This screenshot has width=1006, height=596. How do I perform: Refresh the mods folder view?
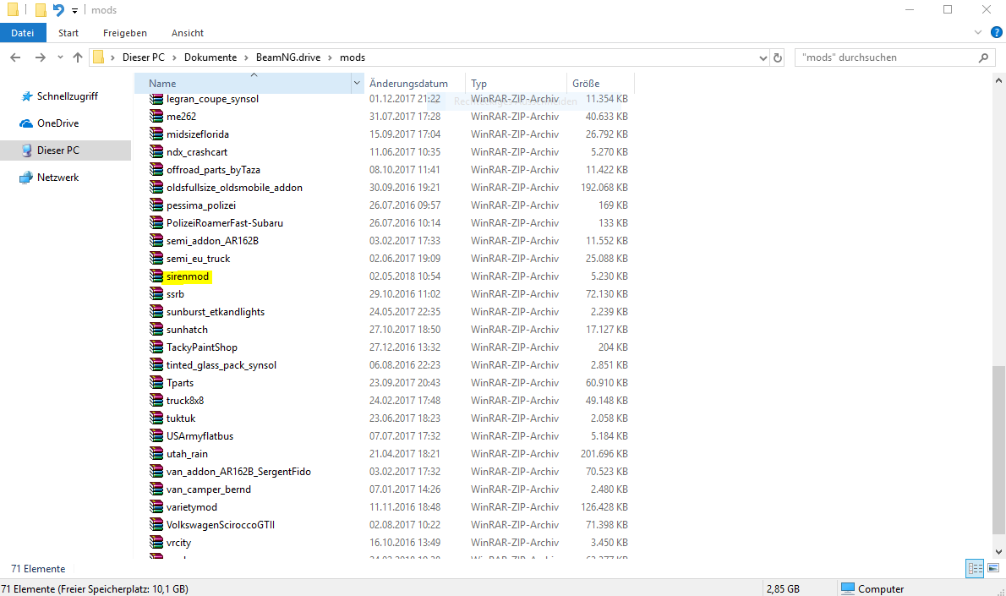[778, 57]
